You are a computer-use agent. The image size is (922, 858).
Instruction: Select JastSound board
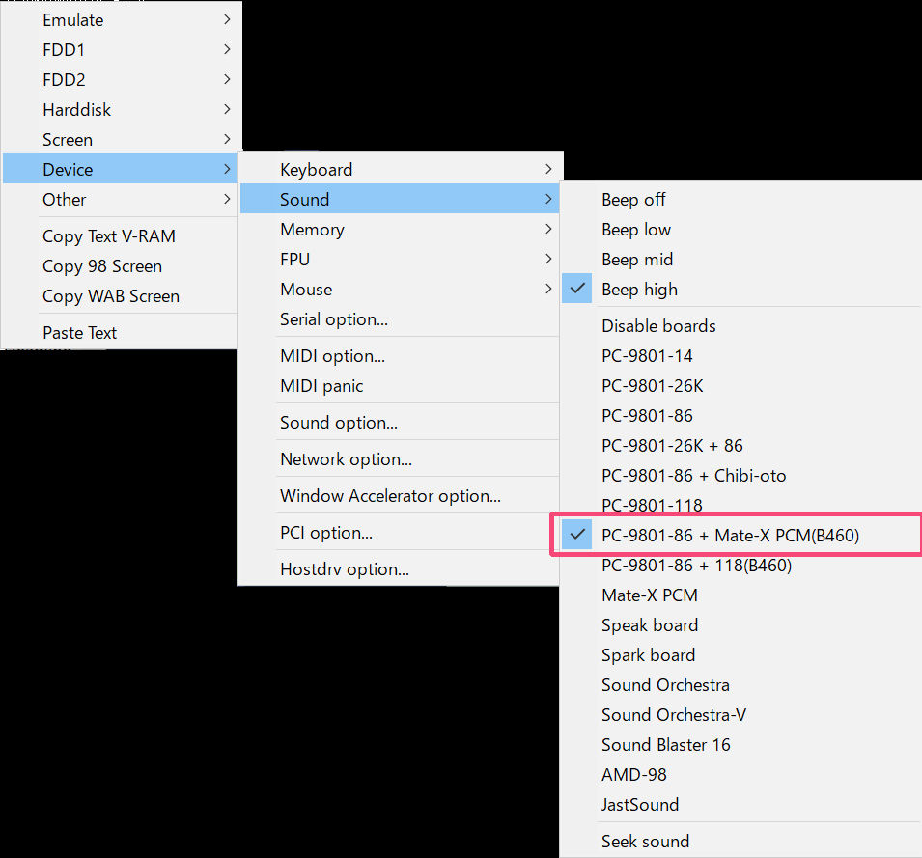pos(741,805)
